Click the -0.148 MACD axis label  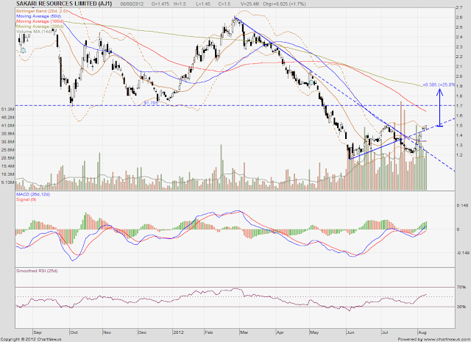click(x=461, y=253)
